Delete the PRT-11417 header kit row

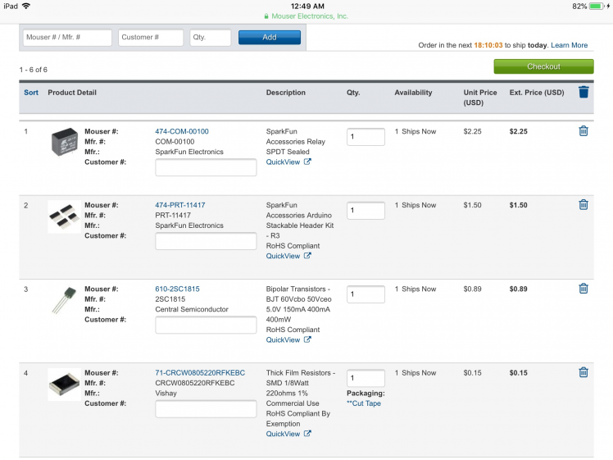point(583,205)
